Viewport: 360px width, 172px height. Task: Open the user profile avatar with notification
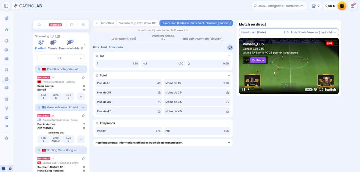point(352,6)
